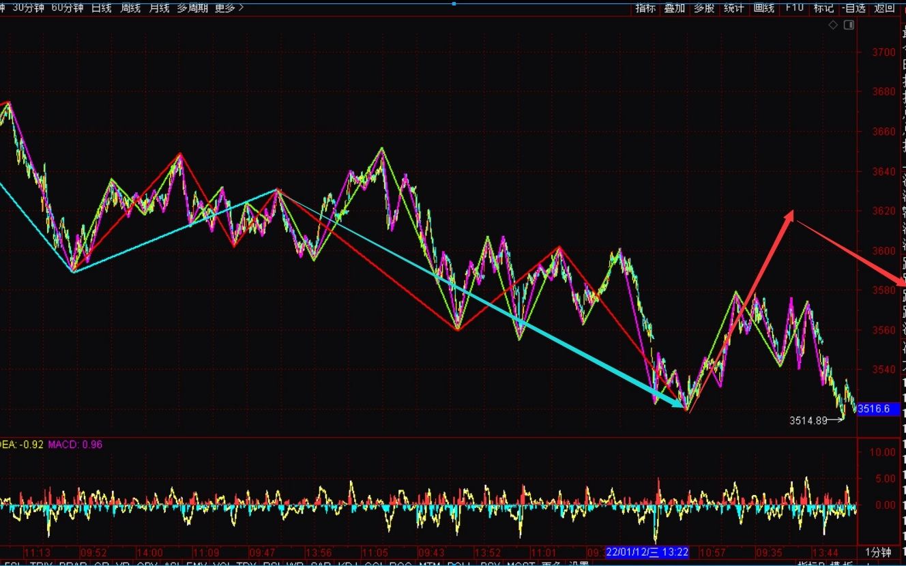Viewport: 906px width, 566px height.
Task: Click the 13:44 time axis label
Action: click(825, 552)
